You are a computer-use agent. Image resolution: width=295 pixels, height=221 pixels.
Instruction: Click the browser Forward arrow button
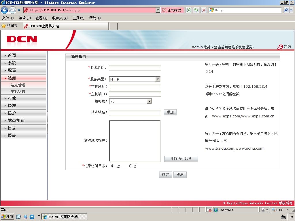pyautogui.click(x=13, y=10)
